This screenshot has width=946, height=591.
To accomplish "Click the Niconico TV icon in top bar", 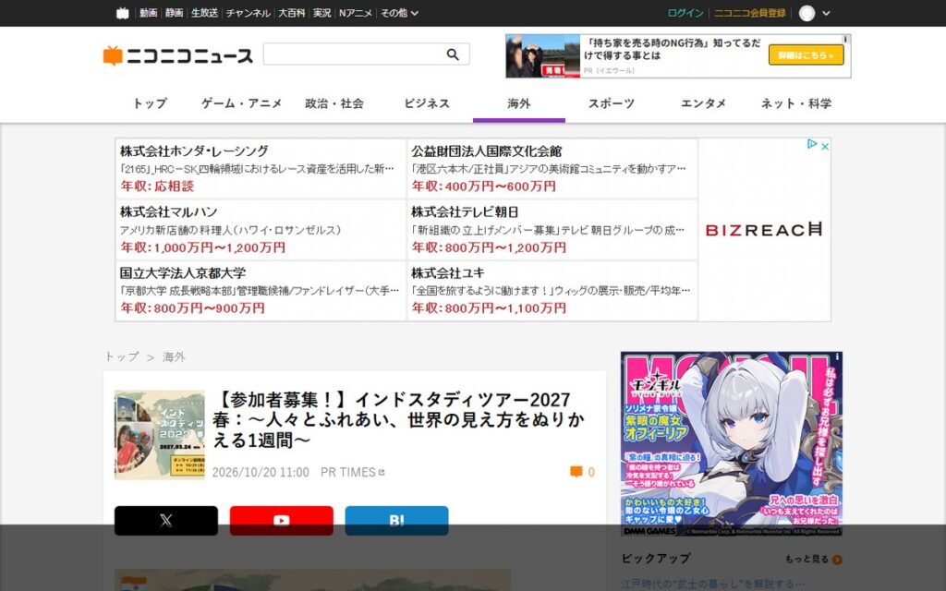I will coord(123,13).
